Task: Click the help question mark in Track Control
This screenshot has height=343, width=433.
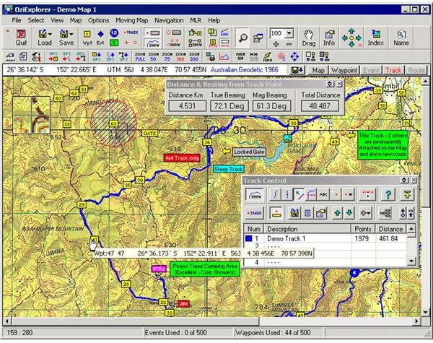Action: click(388, 194)
